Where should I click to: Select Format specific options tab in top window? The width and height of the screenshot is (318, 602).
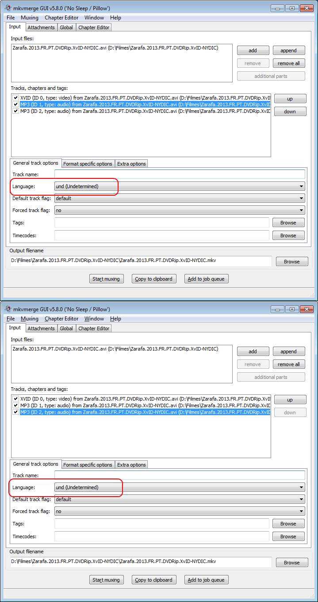click(x=88, y=164)
